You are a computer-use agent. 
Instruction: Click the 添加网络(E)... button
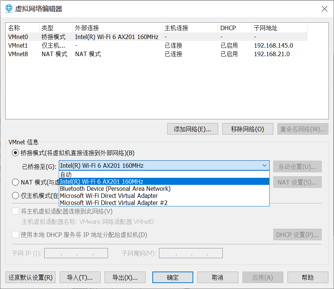pos(193,129)
